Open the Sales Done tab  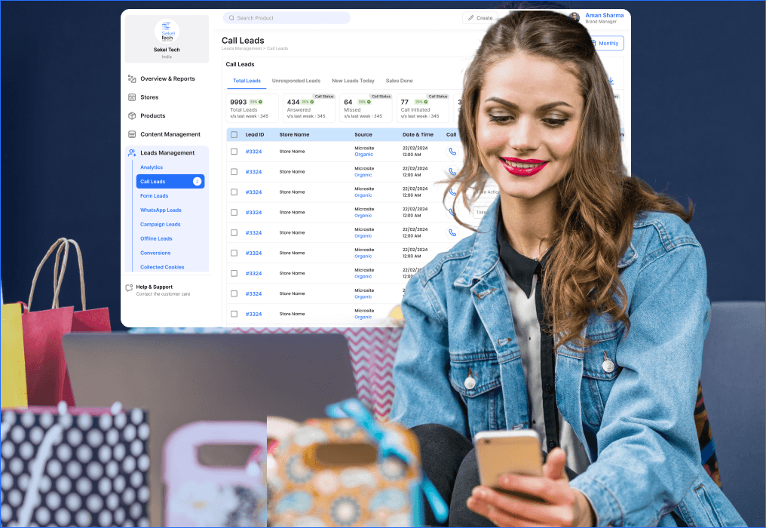pos(399,81)
